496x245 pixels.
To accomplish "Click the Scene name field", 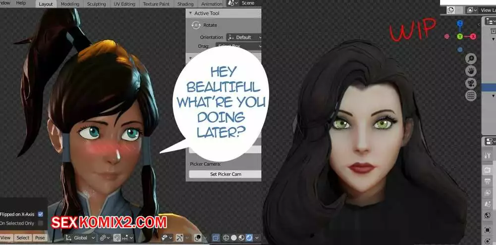I will click(x=248, y=3).
